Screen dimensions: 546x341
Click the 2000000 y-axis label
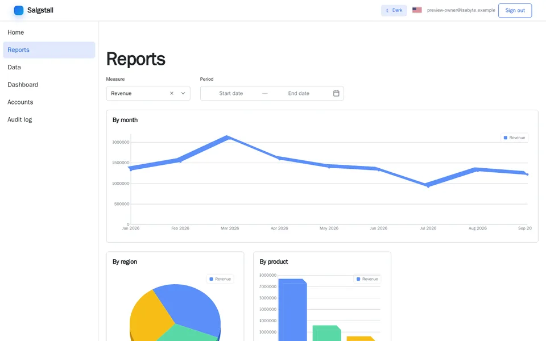tap(121, 142)
